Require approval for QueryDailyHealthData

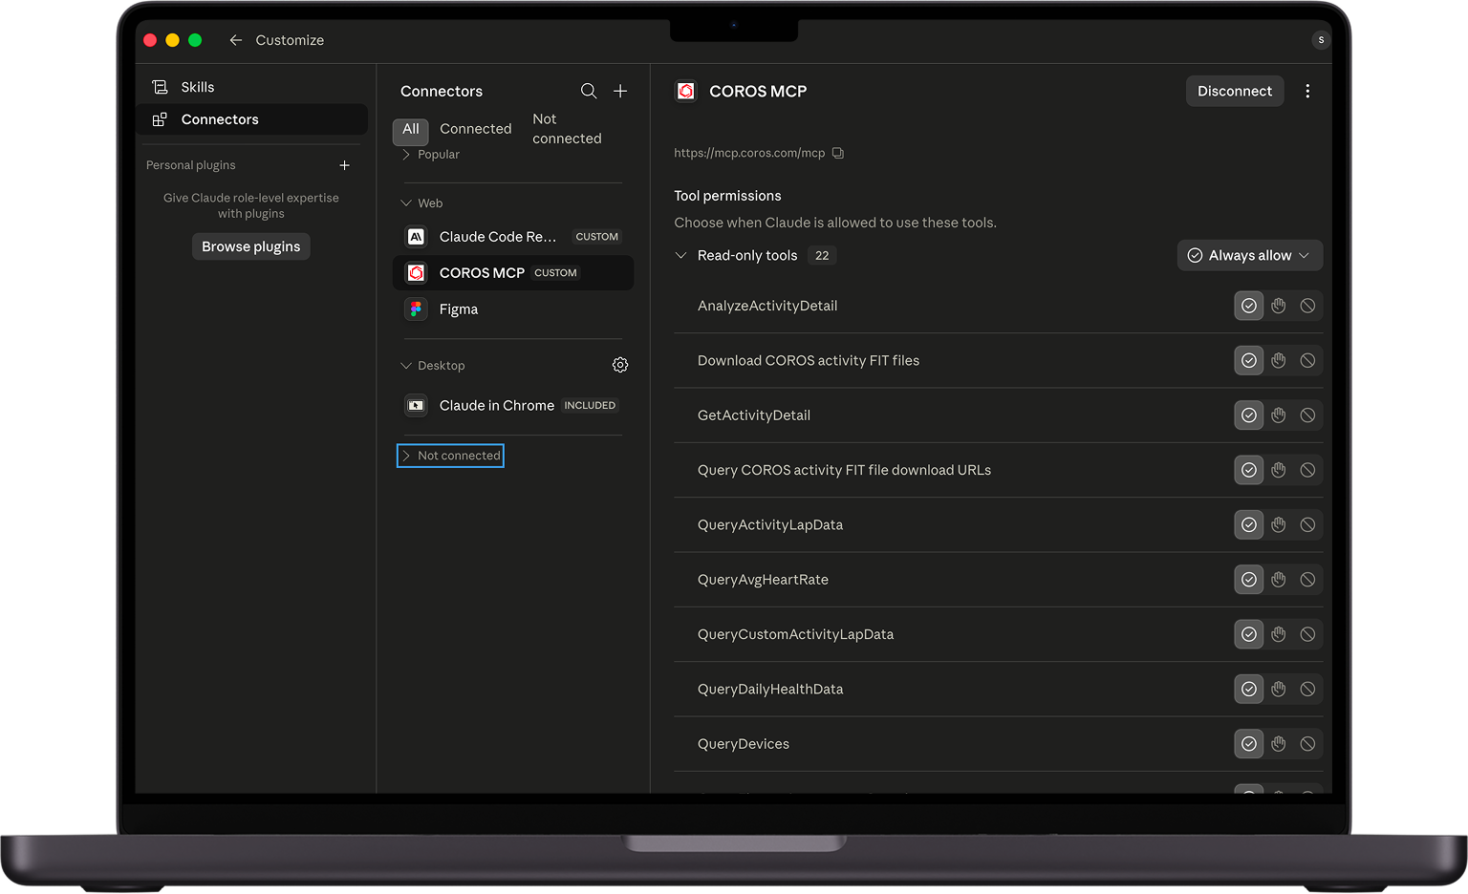coord(1279,689)
